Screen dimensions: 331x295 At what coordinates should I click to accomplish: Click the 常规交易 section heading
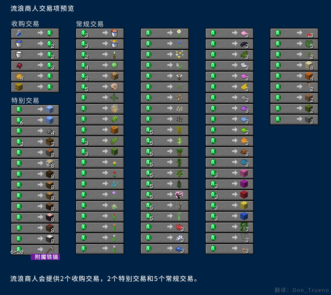pyautogui.click(x=90, y=24)
